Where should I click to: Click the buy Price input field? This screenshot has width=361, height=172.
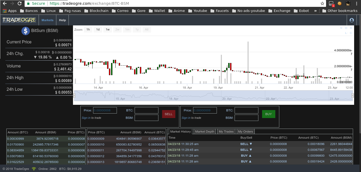(x=205, y=110)
